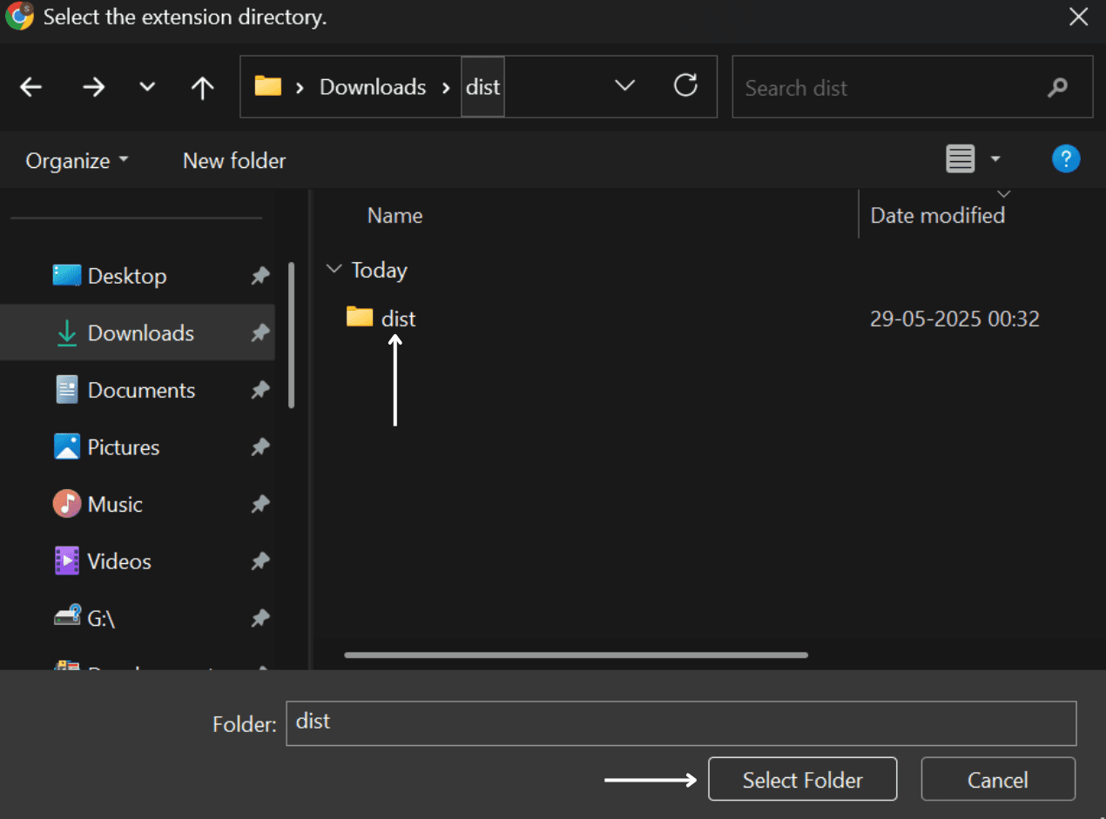
Task: Close the extension directory dialog
Action: [1079, 17]
